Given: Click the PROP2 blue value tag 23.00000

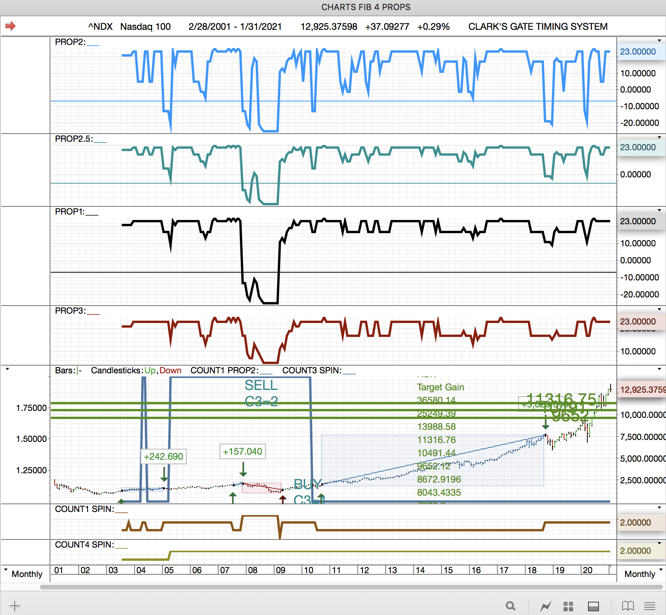Looking at the screenshot, I should coord(641,52).
